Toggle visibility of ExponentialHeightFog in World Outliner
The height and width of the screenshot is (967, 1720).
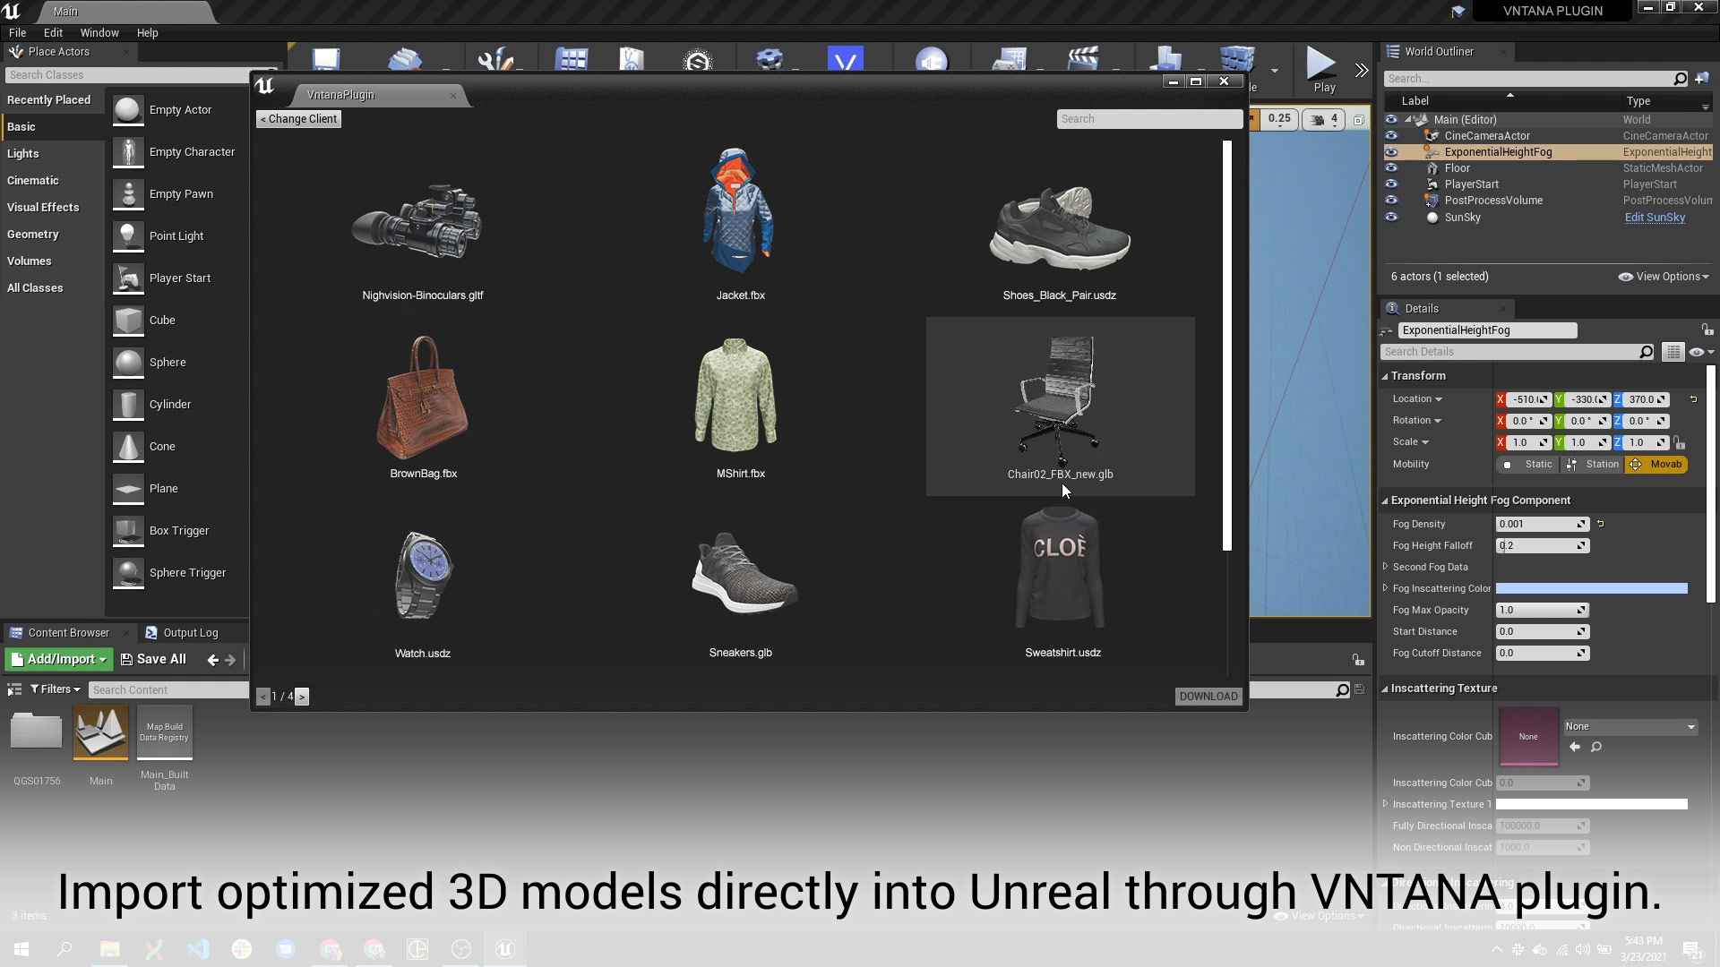coord(1391,152)
